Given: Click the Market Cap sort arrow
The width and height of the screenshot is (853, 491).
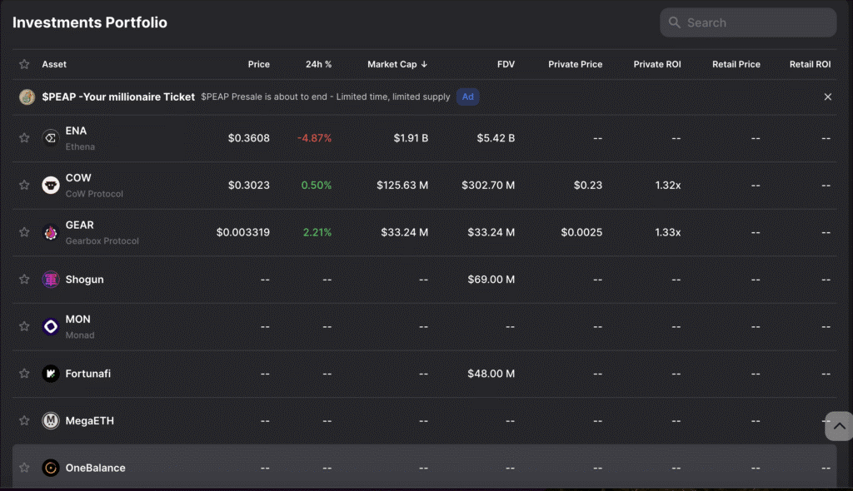Looking at the screenshot, I should click(x=424, y=64).
